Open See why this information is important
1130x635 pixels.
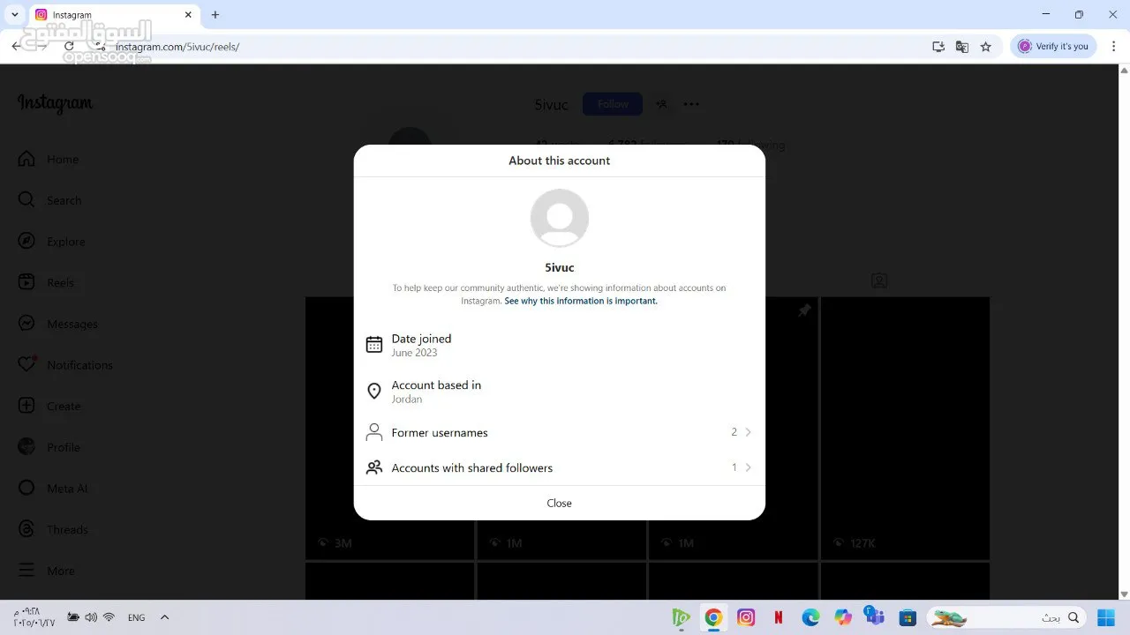[581, 301]
